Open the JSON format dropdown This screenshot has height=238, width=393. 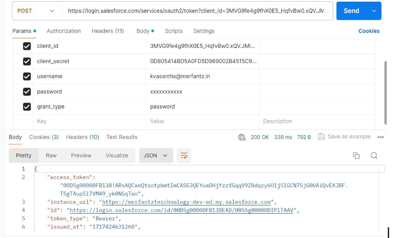155,156
